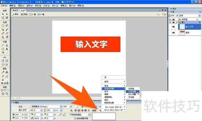Open the layer blend mode dropdown
This screenshot has height=121, width=202.
coord(199,16)
